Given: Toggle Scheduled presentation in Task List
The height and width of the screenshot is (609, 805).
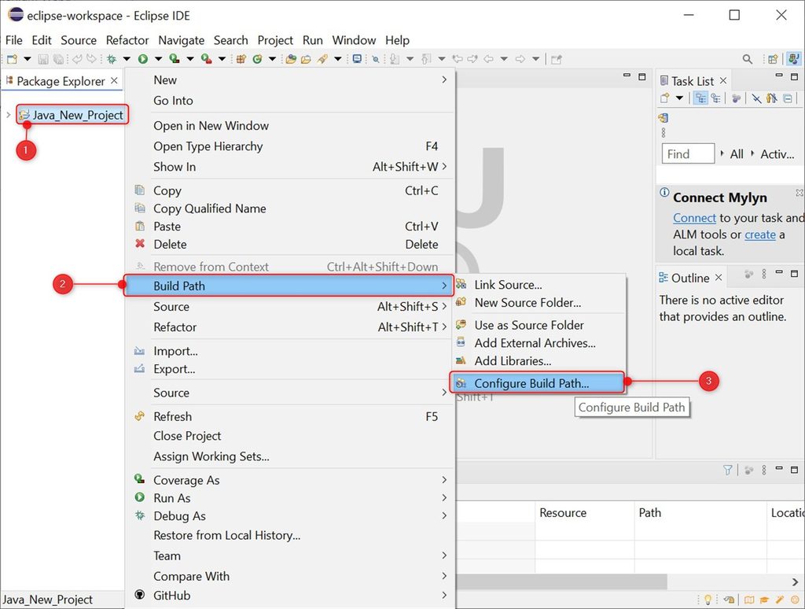Looking at the screenshot, I should pos(715,98).
